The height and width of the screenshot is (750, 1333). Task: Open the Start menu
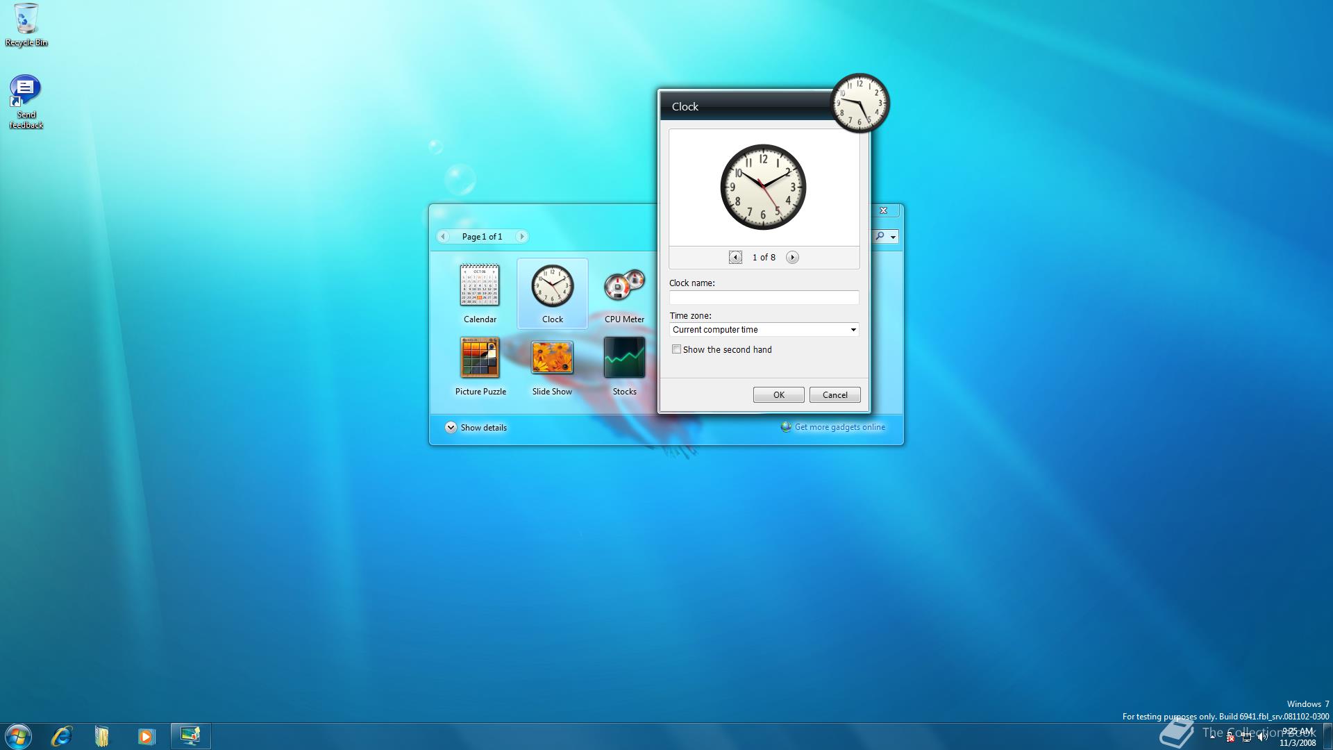[18, 736]
